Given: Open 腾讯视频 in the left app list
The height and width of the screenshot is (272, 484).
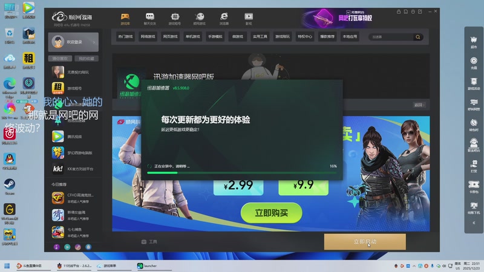Looking at the screenshot, I should point(74,137).
